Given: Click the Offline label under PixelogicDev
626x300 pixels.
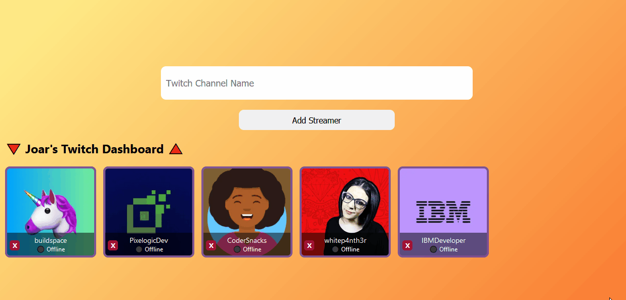Looking at the screenshot, I should pos(154,249).
